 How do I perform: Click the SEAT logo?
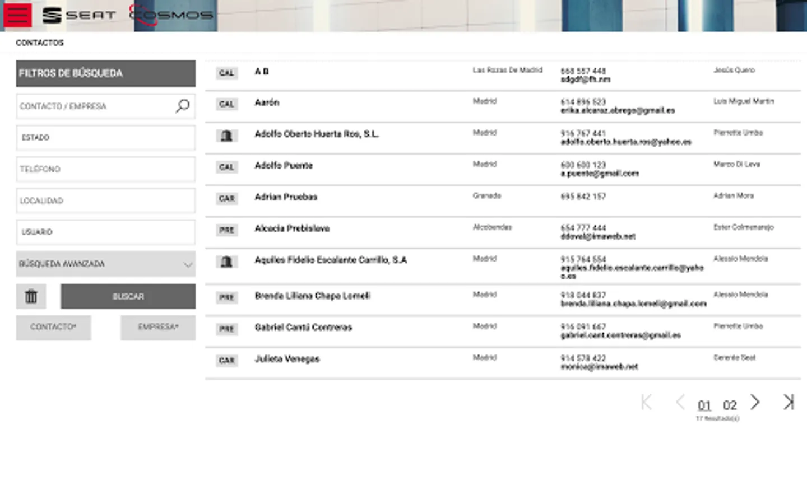(79, 15)
